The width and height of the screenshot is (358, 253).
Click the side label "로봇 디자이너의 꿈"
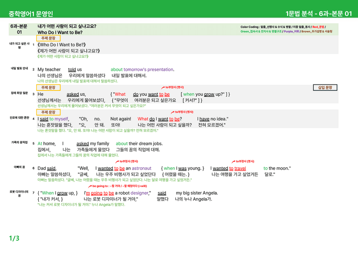(20, 193)
